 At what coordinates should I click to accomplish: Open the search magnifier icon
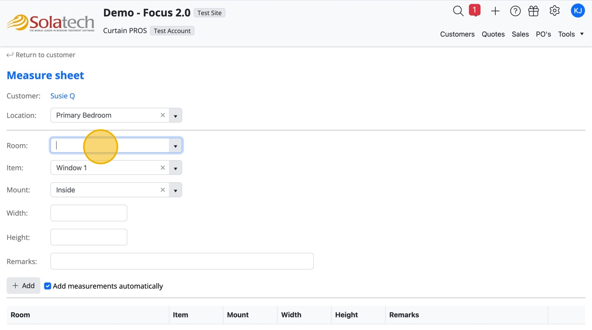[458, 11]
